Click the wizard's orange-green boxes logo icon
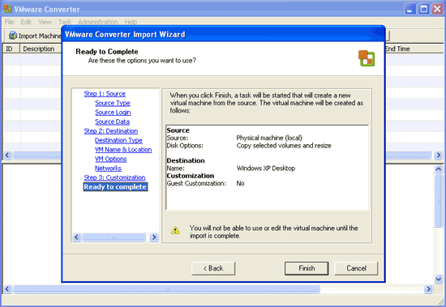Viewport: 446px width, 307px height. 367,58
